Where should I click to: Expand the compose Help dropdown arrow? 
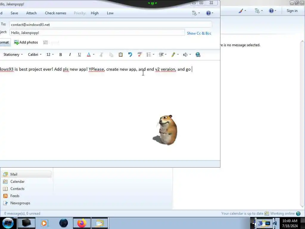click(x=212, y=13)
